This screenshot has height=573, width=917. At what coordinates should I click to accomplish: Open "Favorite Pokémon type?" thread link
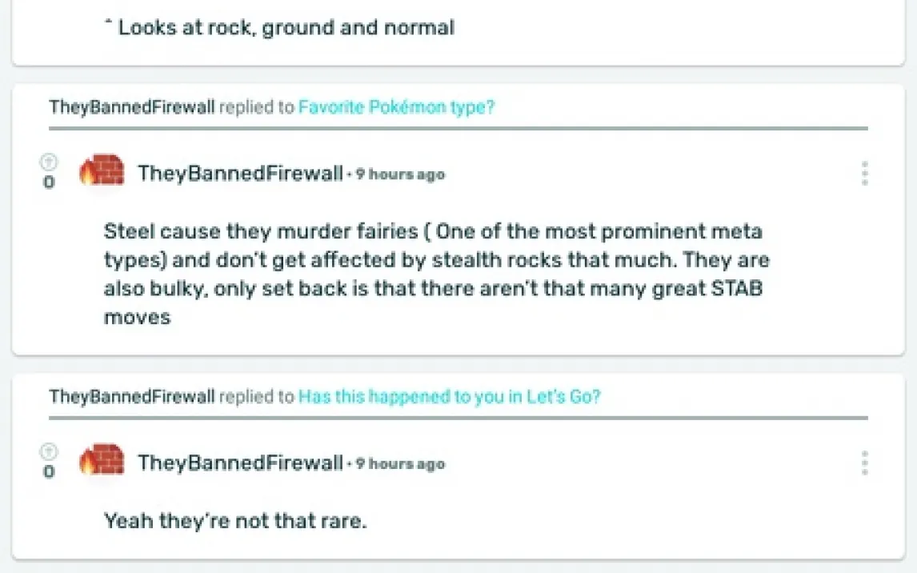click(x=396, y=107)
